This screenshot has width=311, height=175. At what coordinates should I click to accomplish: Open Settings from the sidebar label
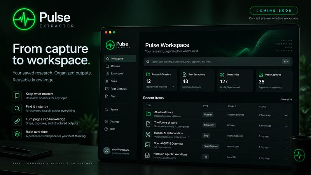(x=115, y=121)
